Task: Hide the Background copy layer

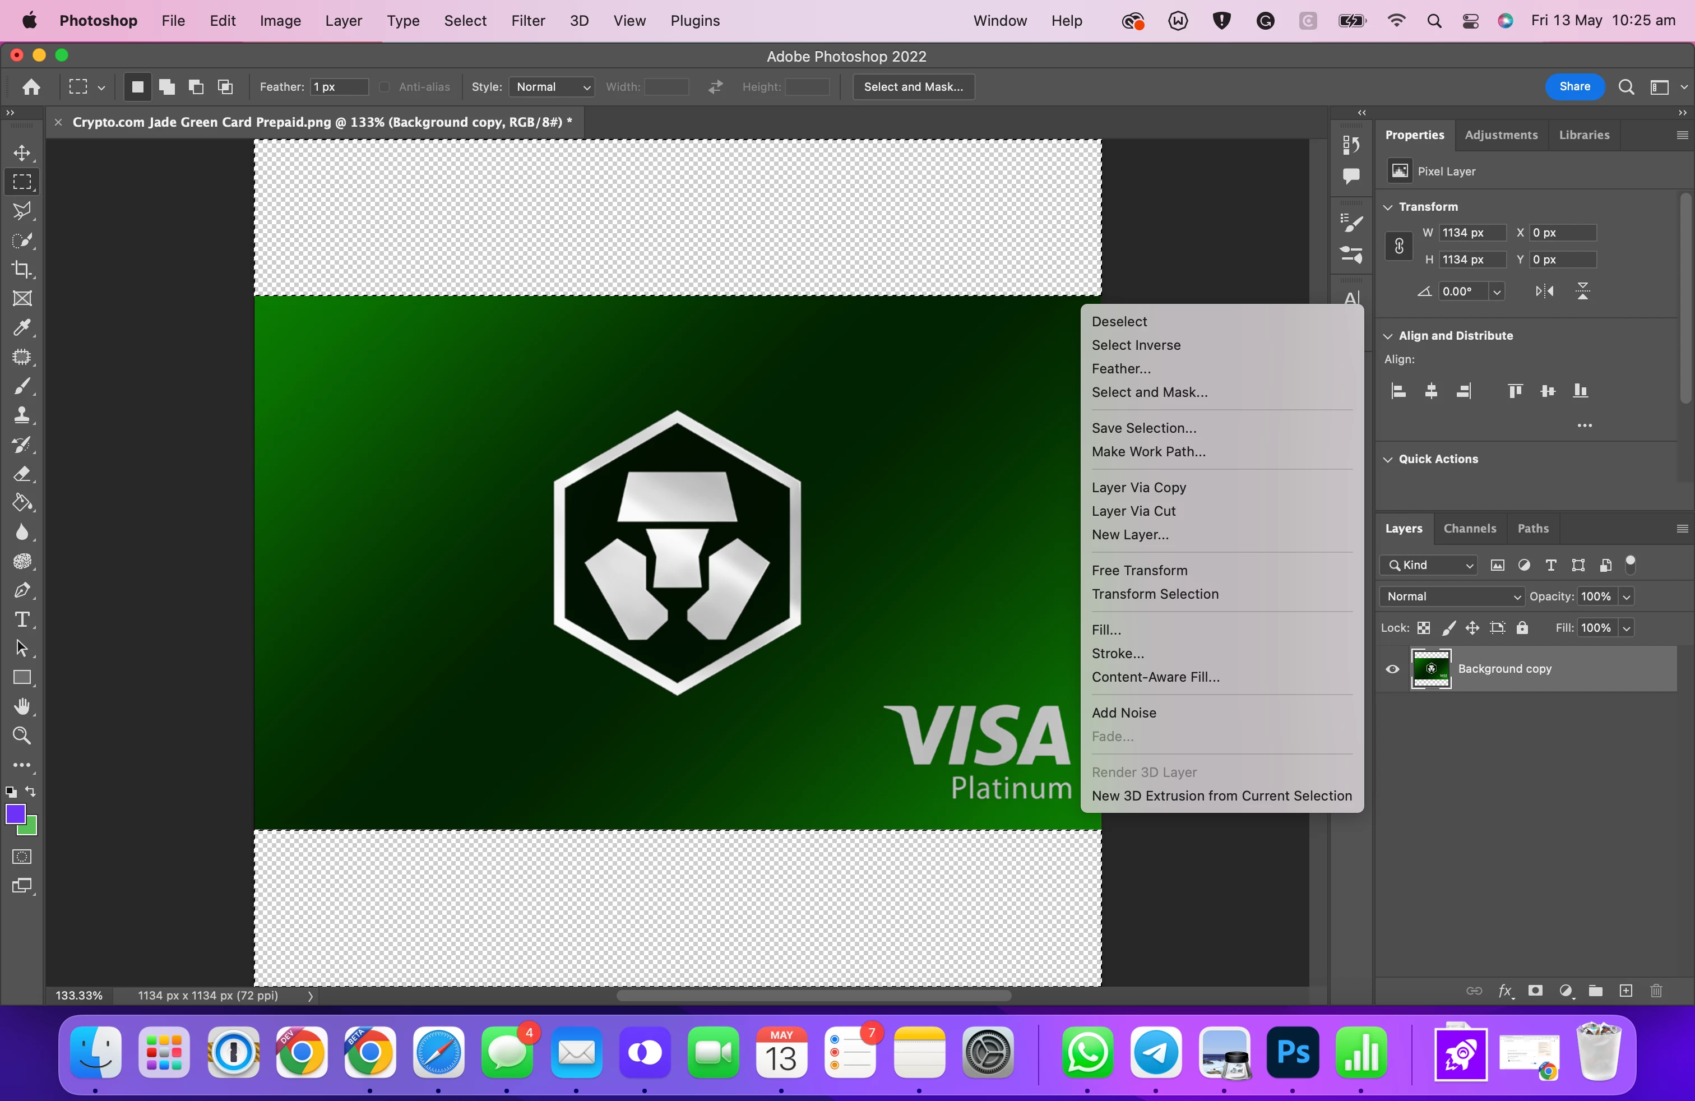Action: pyautogui.click(x=1392, y=669)
